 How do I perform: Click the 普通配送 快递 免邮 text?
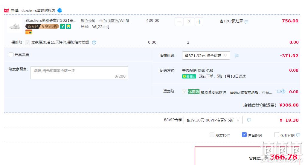click(x=198, y=71)
